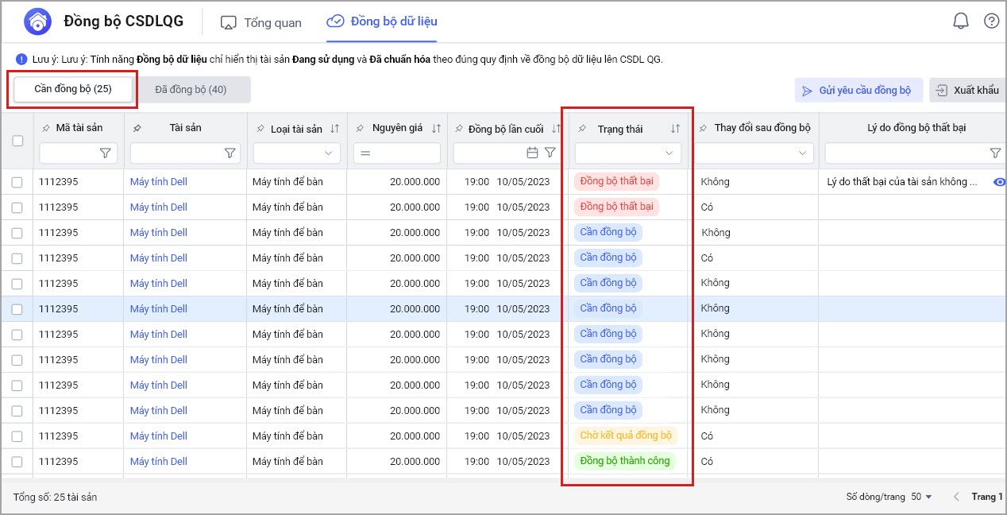This screenshot has height=515, width=1007.
Task: Click pin icon on Trạng thái column header
Action: (582, 129)
